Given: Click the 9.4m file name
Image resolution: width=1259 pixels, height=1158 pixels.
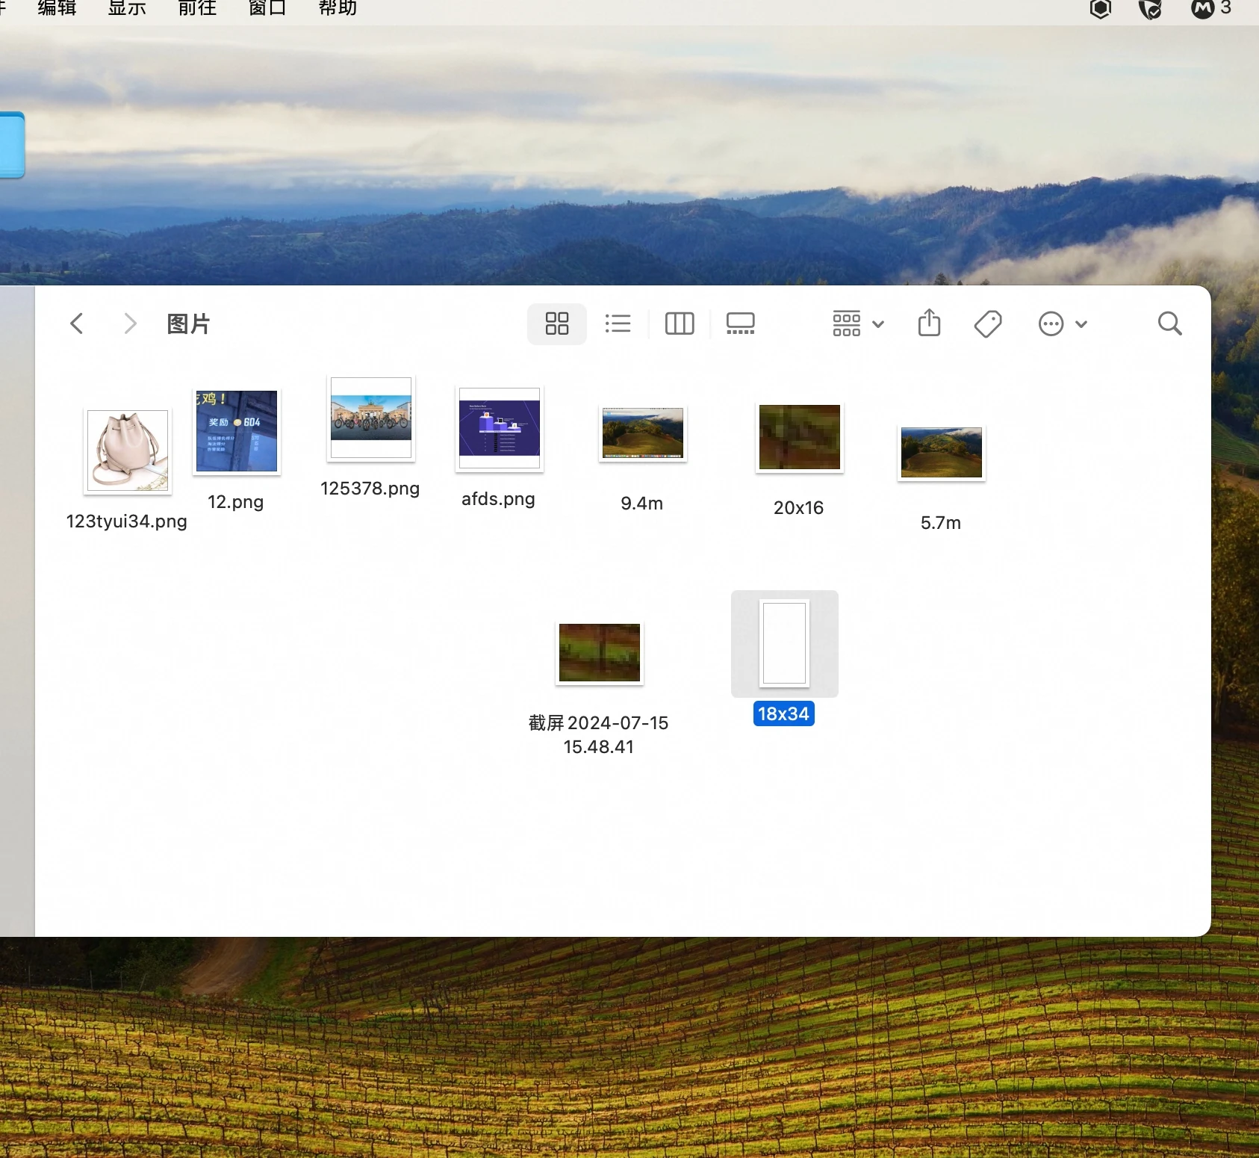Looking at the screenshot, I should [642, 503].
